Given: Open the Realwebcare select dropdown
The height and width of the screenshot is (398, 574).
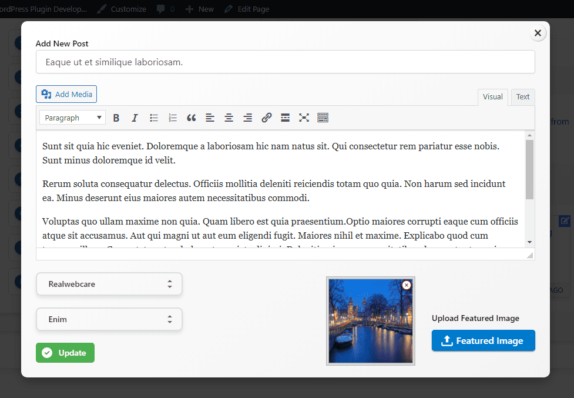Looking at the screenshot, I should click(109, 284).
